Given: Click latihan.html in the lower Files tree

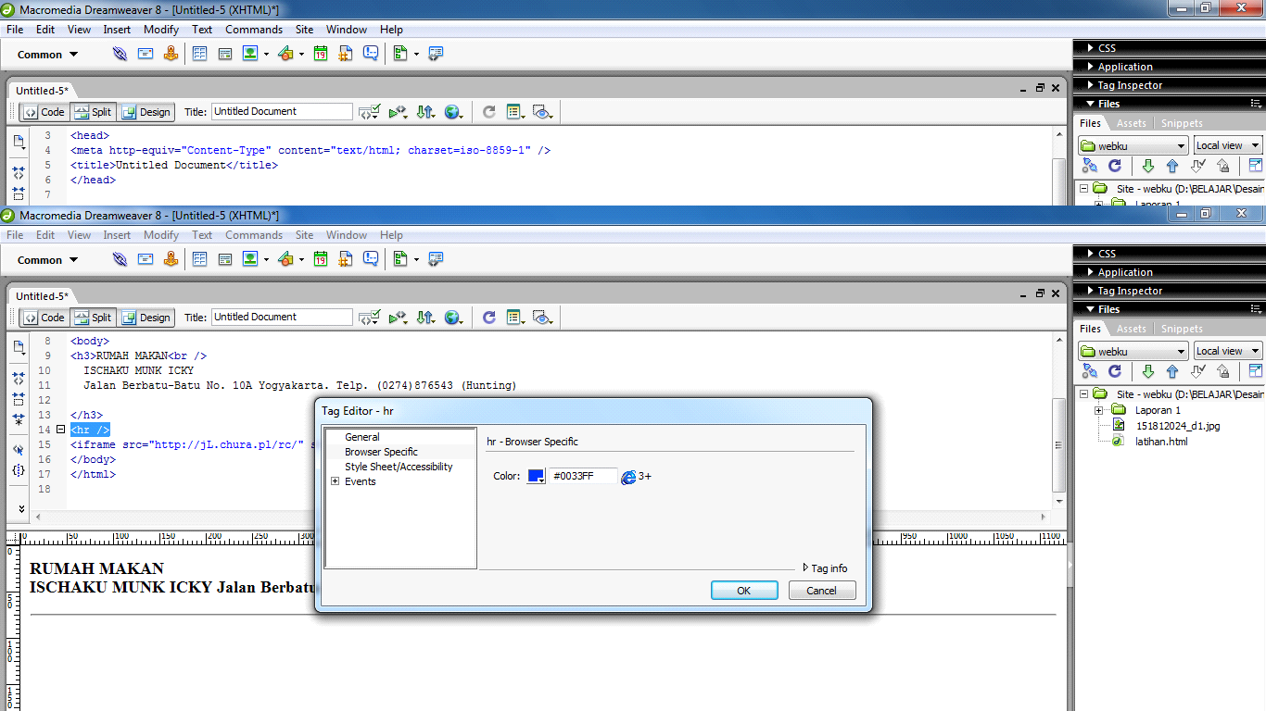Looking at the screenshot, I should pyautogui.click(x=1161, y=442).
